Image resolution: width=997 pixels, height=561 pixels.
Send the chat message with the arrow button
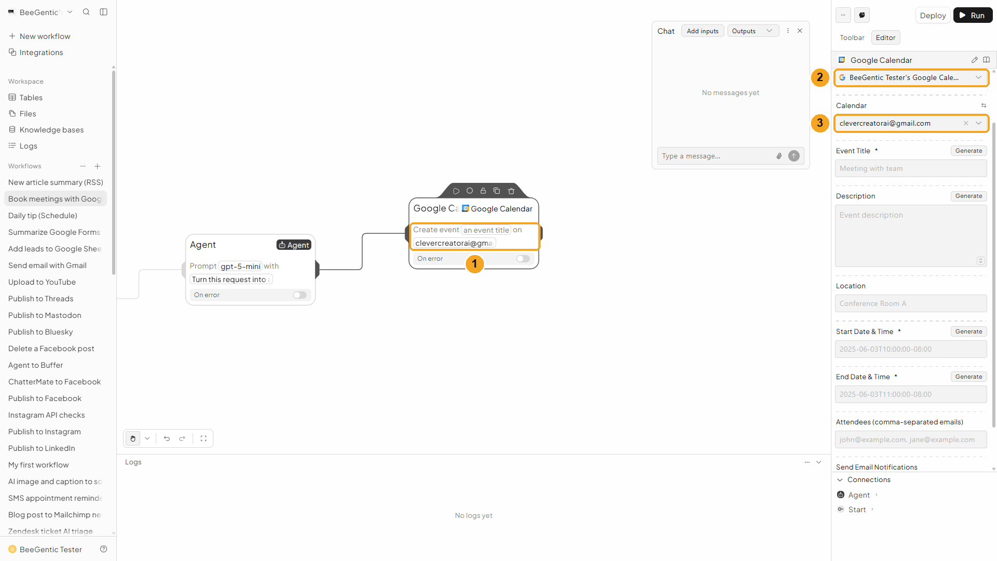tap(794, 156)
